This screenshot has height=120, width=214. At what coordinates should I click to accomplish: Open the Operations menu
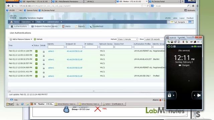click(x=27, y=22)
